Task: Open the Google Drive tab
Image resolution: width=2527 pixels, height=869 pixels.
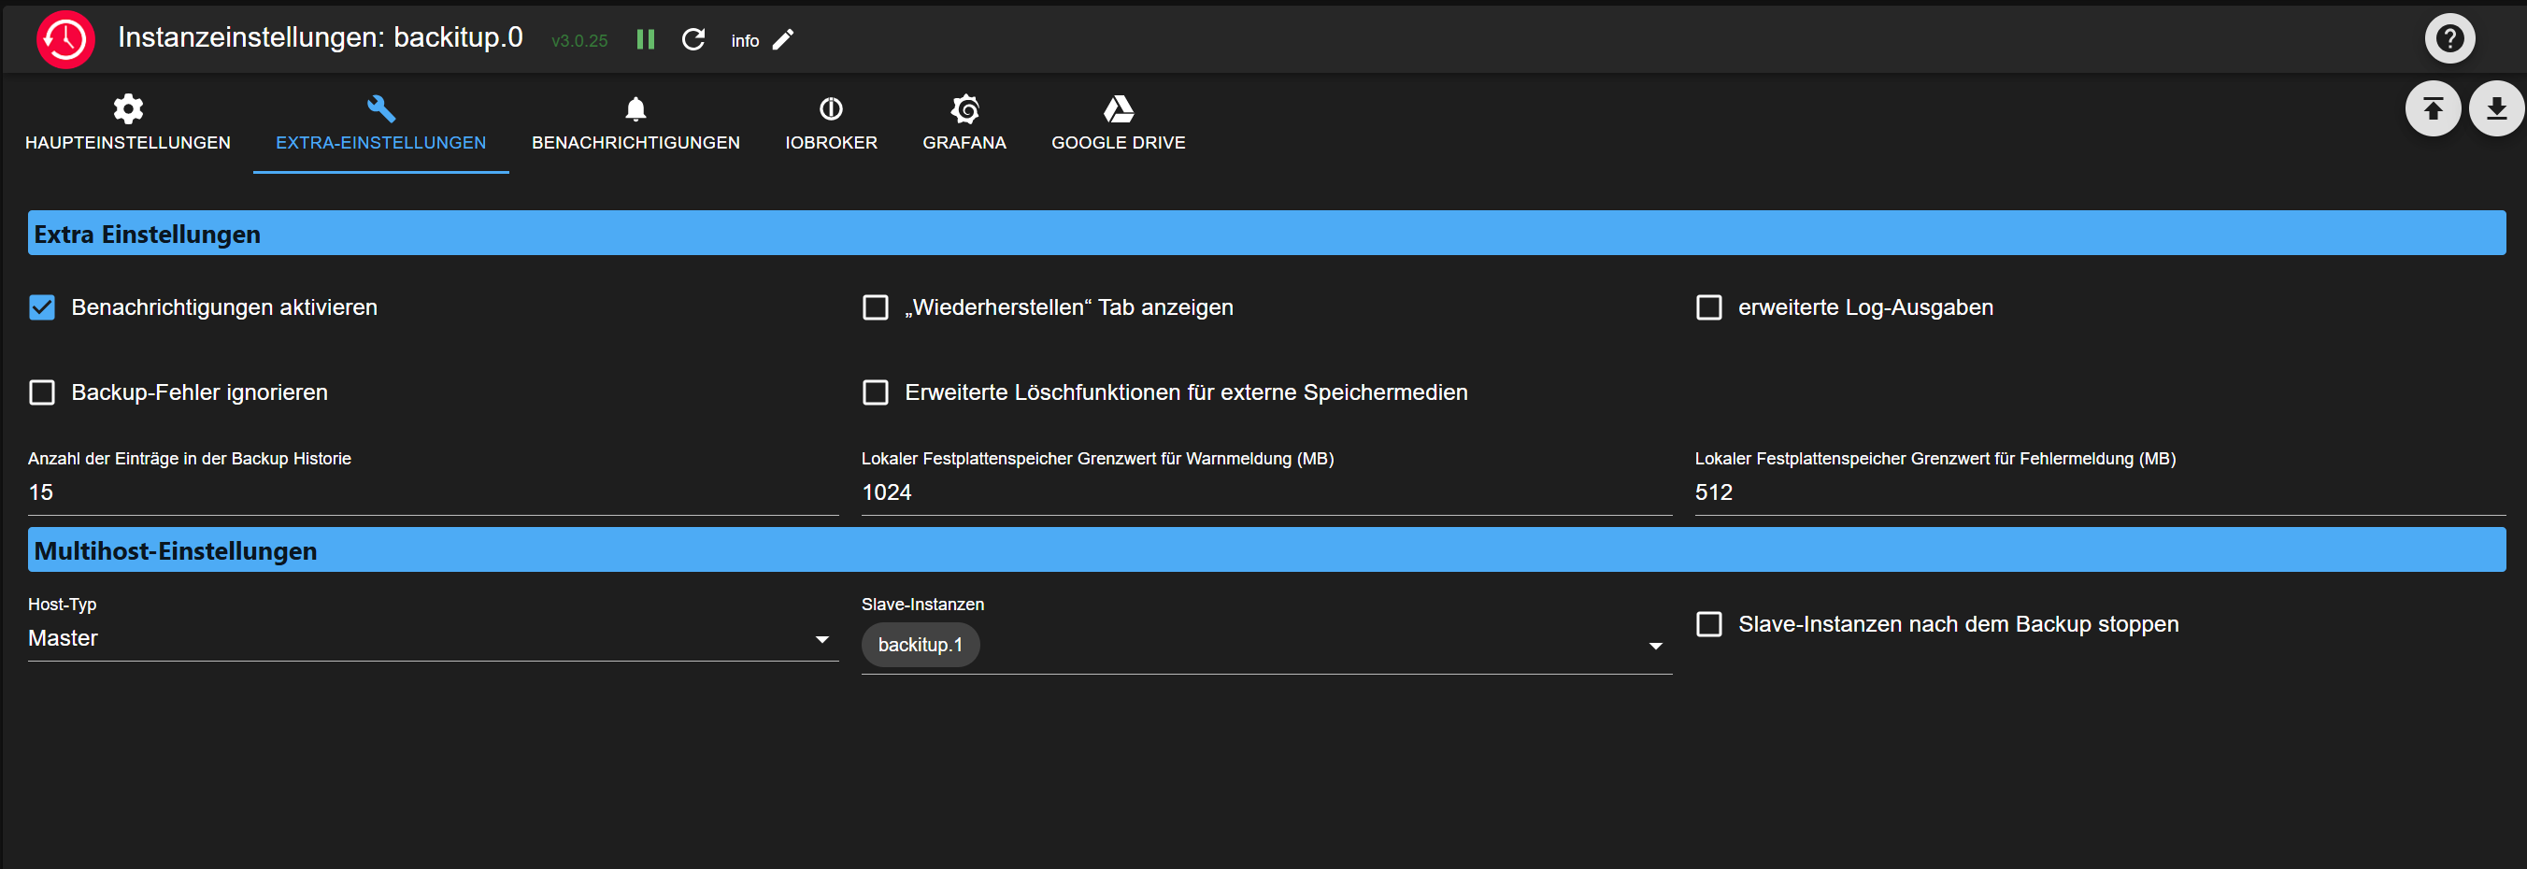Action: (x=1118, y=123)
